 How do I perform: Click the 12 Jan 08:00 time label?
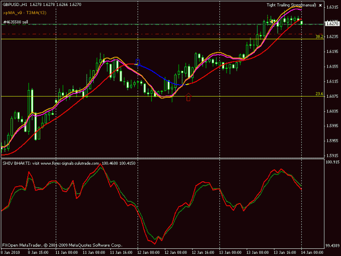176,253
